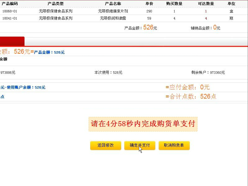Viewport: 248px width, 186px height.
Task: Click the 购买数量 column header
Action: coord(174,3)
